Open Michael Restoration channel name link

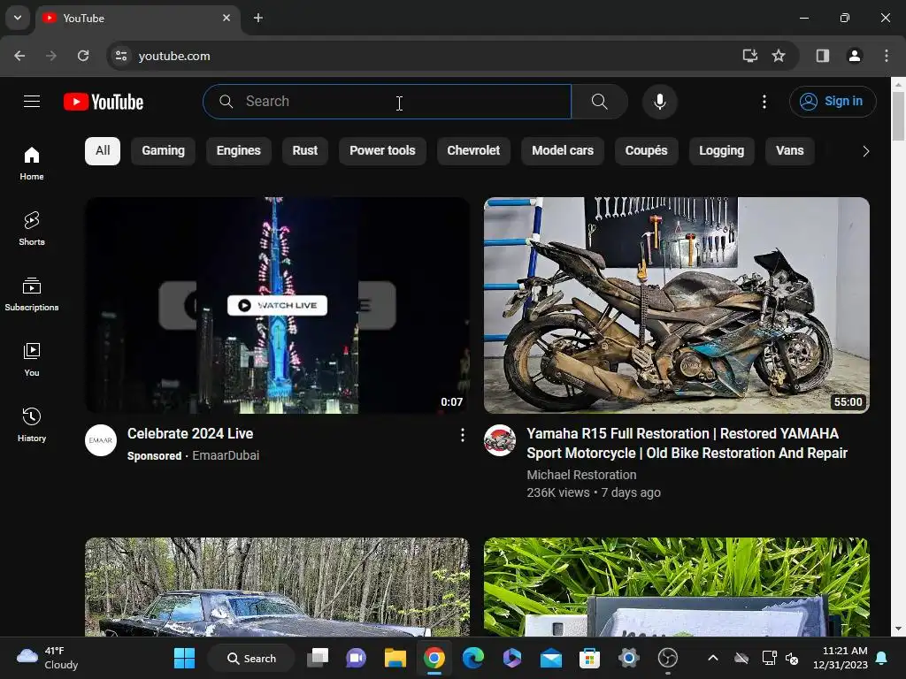[581, 475]
